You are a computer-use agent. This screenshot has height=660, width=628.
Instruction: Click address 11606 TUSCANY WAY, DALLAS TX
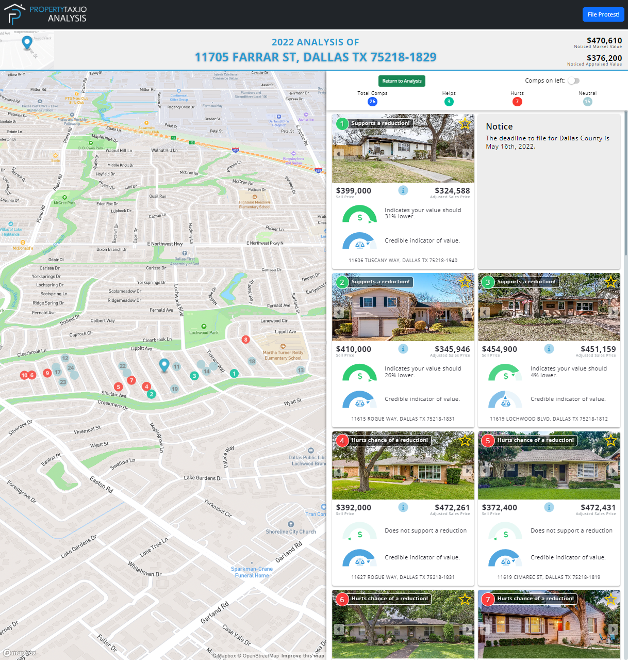[x=403, y=261]
